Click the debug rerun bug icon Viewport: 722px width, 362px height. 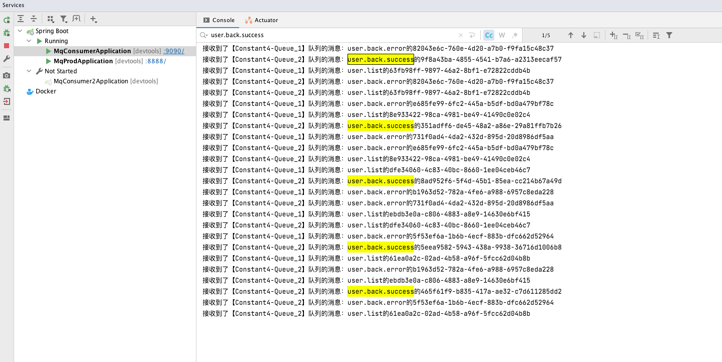point(7,33)
